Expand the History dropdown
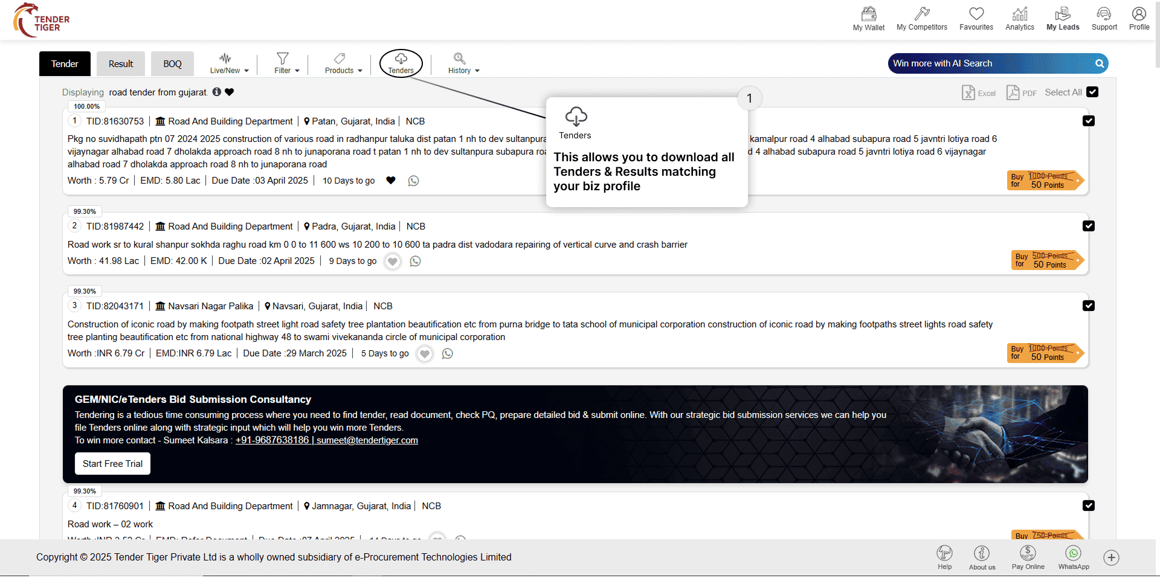This screenshot has height=578, width=1160. [463, 63]
